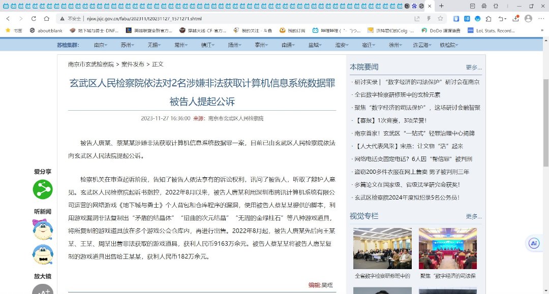Click the green 爱分享 share icon
Image resolution: width=549 pixels, height=294 pixels.
[43, 189]
